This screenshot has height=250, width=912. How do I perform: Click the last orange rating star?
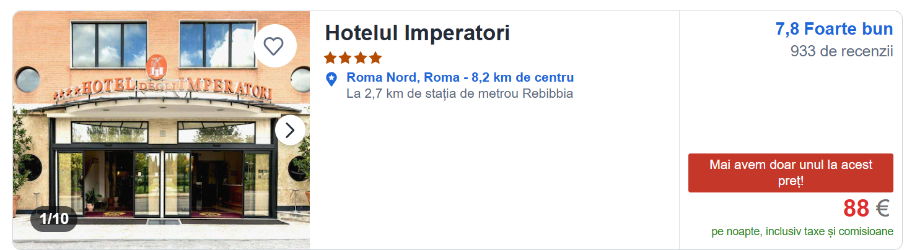[375, 58]
